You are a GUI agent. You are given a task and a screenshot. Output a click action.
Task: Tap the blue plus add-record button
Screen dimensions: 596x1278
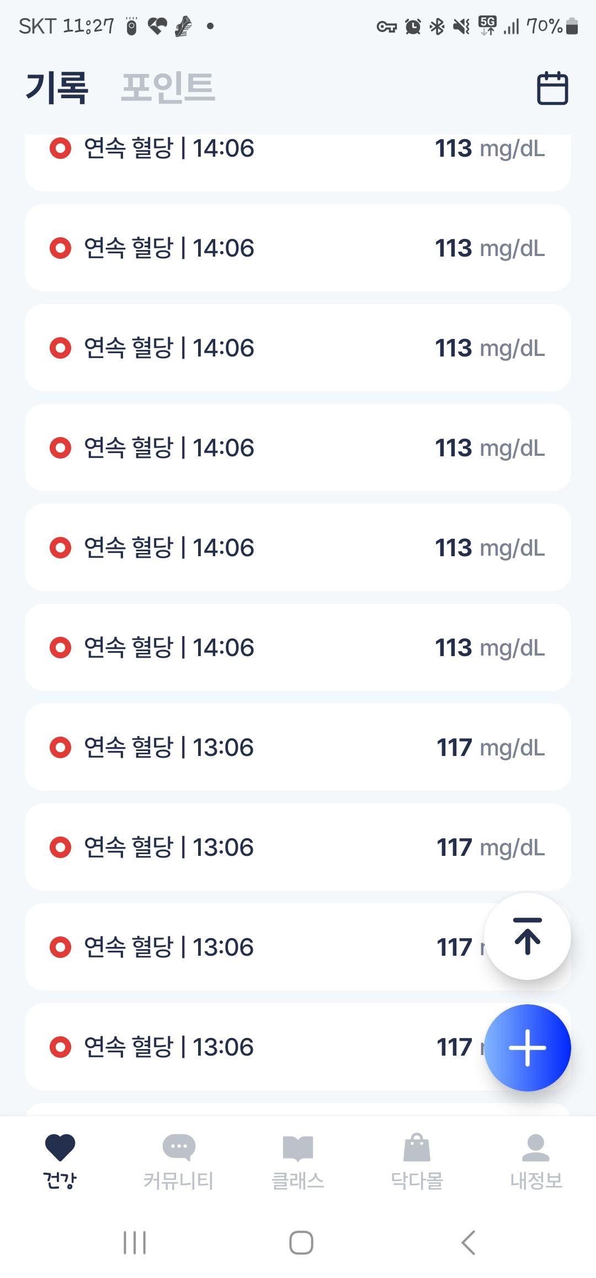click(x=528, y=1047)
